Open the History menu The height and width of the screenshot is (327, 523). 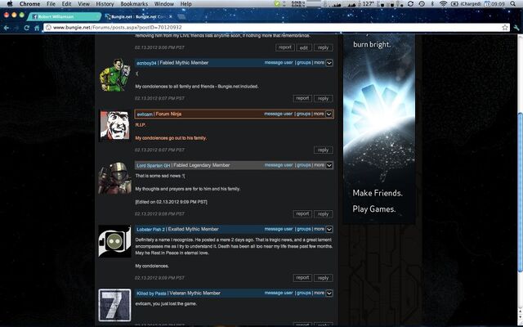[x=105, y=3]
